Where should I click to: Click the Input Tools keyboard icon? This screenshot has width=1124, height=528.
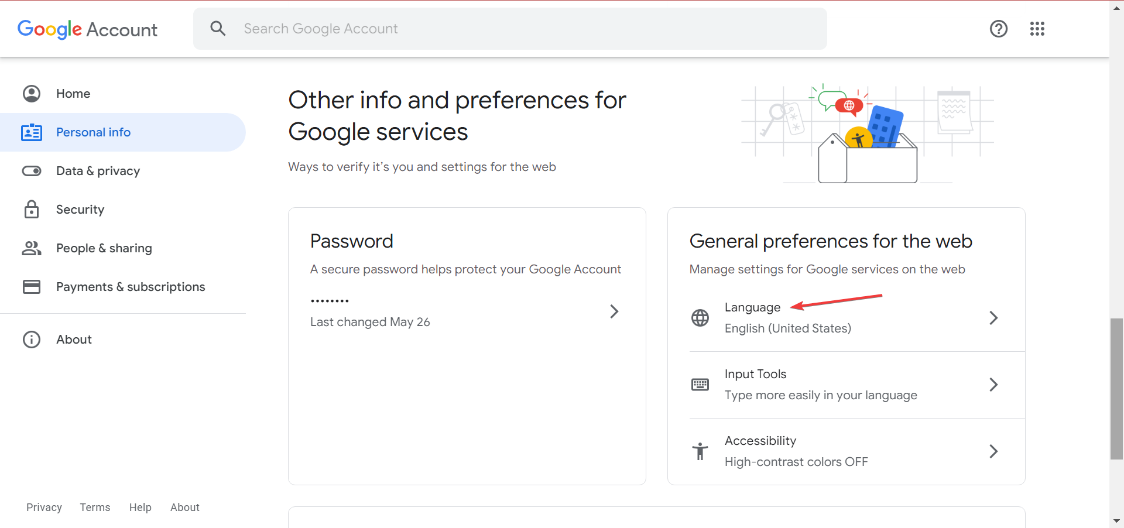pyautogui.click(x=700, y=385)
